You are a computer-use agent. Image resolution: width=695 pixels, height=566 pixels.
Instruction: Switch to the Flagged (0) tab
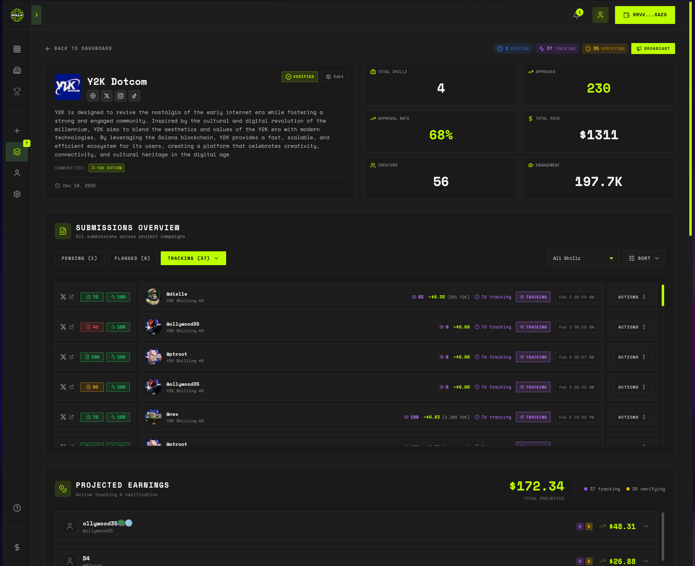point(132,258)
